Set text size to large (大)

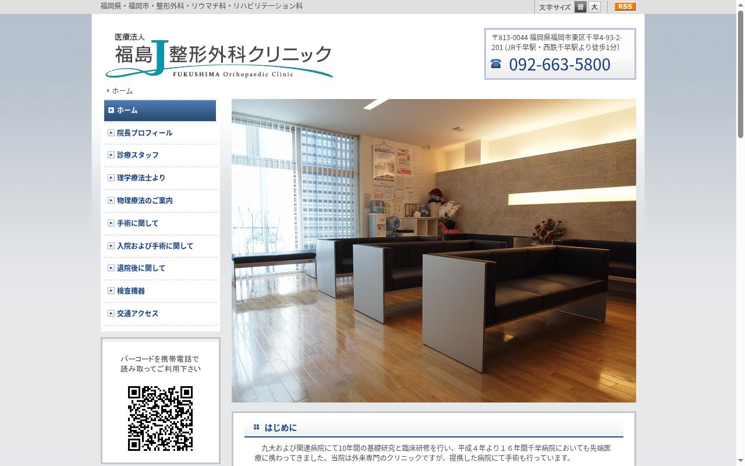[594, 7]
